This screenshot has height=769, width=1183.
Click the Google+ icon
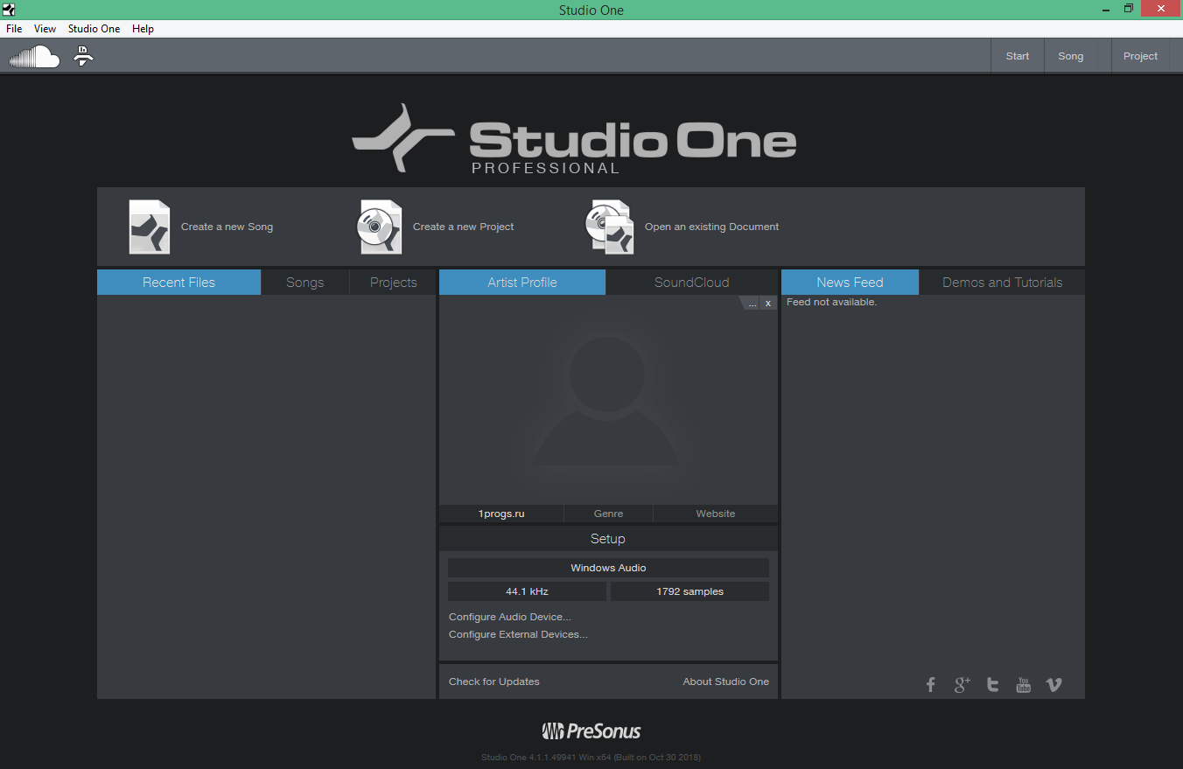pyautogui.click(x=962, y=685)
